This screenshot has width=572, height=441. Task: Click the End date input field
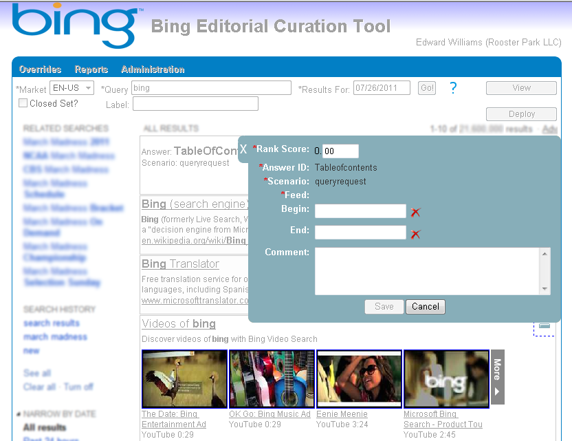[x=360, y=233]
